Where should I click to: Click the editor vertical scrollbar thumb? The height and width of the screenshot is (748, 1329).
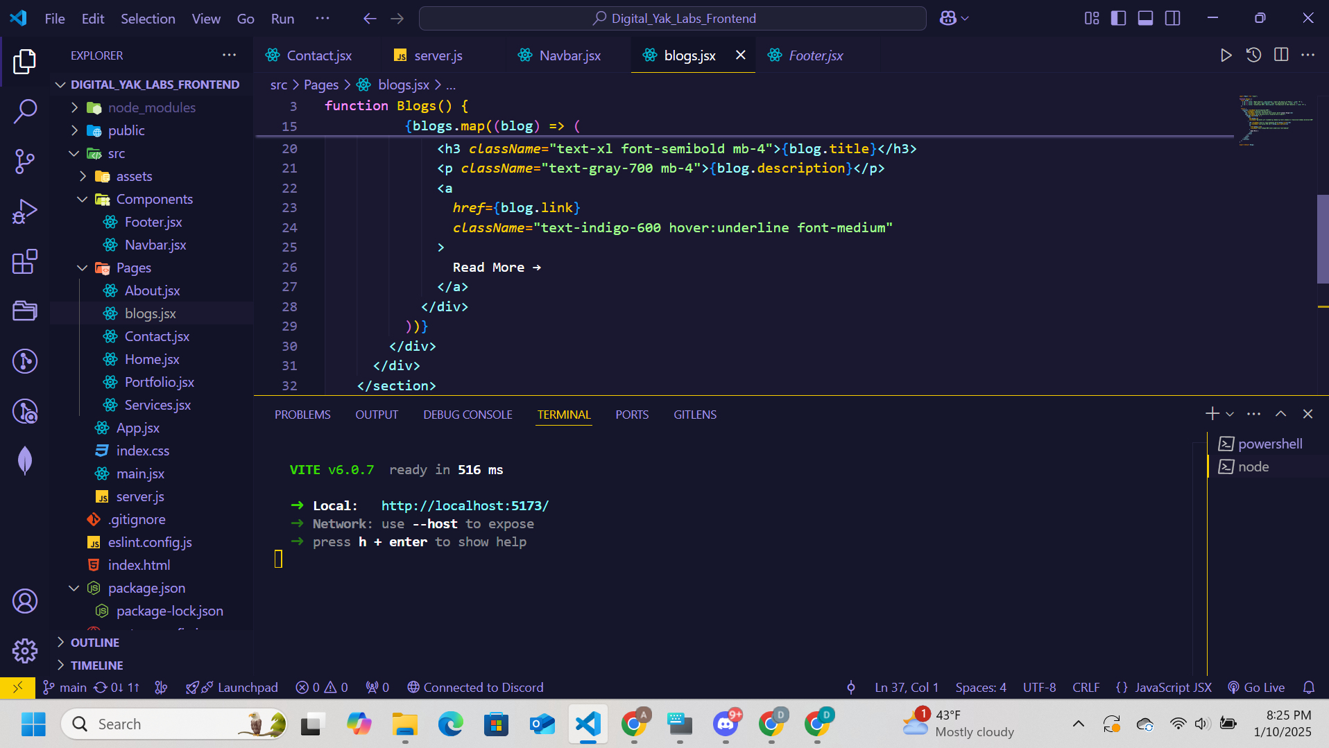click(1323, 239)
